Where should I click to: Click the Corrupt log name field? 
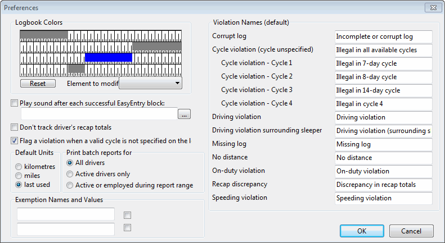tap(383, 36)
